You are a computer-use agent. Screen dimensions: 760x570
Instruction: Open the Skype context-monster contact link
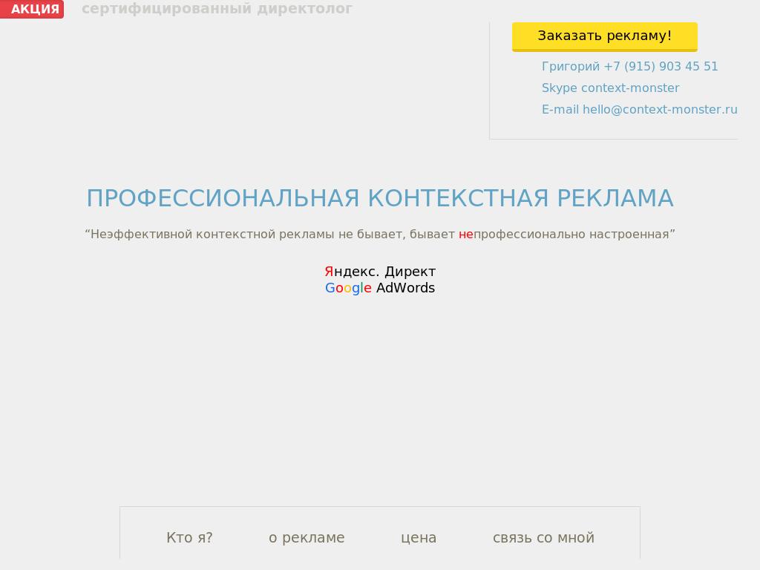click(610, 88)
